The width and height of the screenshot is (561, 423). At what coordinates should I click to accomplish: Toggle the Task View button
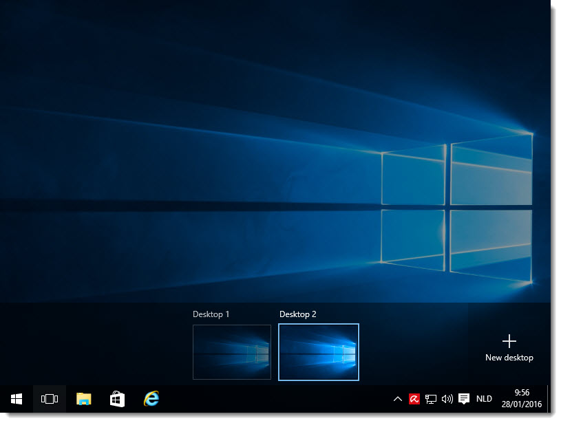[x=50, y=399]
